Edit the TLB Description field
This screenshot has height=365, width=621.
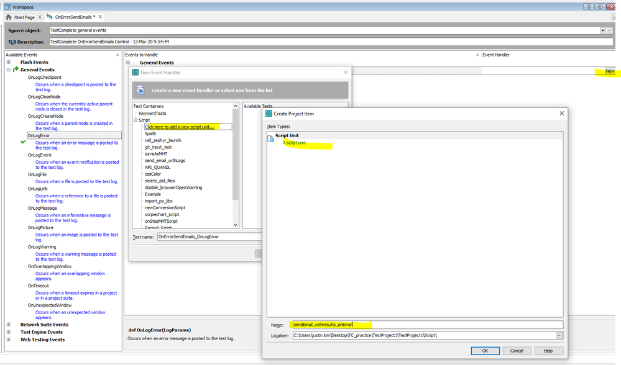[331, 42]
